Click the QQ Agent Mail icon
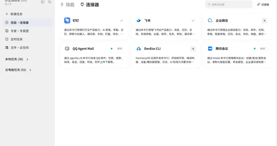This screenshot has width=277, height=146. (67, 49)
